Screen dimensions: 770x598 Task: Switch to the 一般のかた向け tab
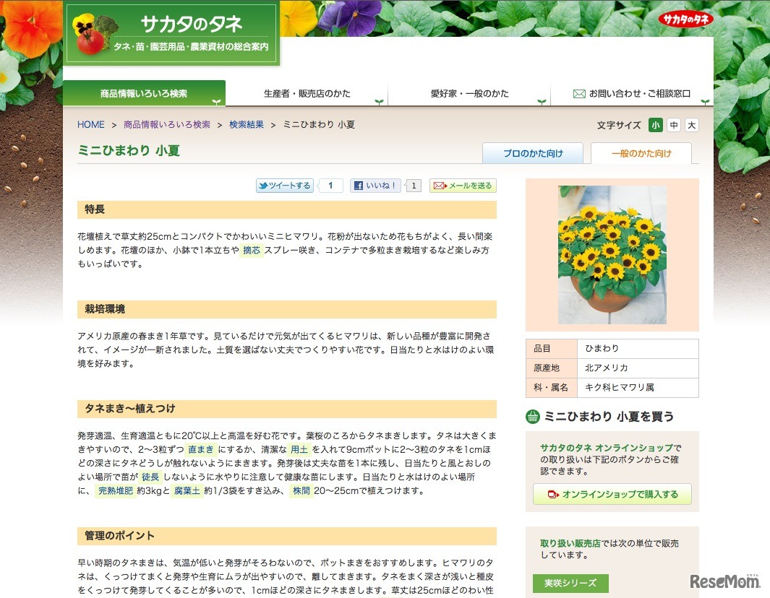point(641,153)
